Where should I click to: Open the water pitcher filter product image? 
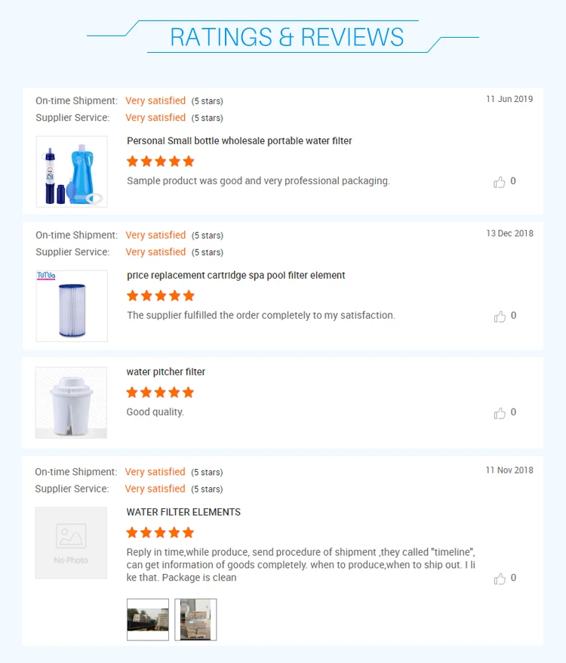point(72,402)
